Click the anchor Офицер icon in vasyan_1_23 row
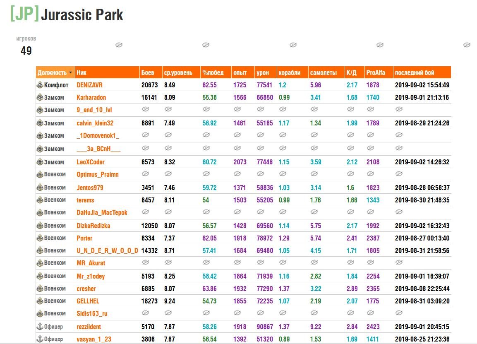477x344 pixels. (x=40, y=339)
